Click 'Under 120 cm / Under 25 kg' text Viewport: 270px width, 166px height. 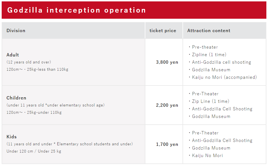[34, 151]
